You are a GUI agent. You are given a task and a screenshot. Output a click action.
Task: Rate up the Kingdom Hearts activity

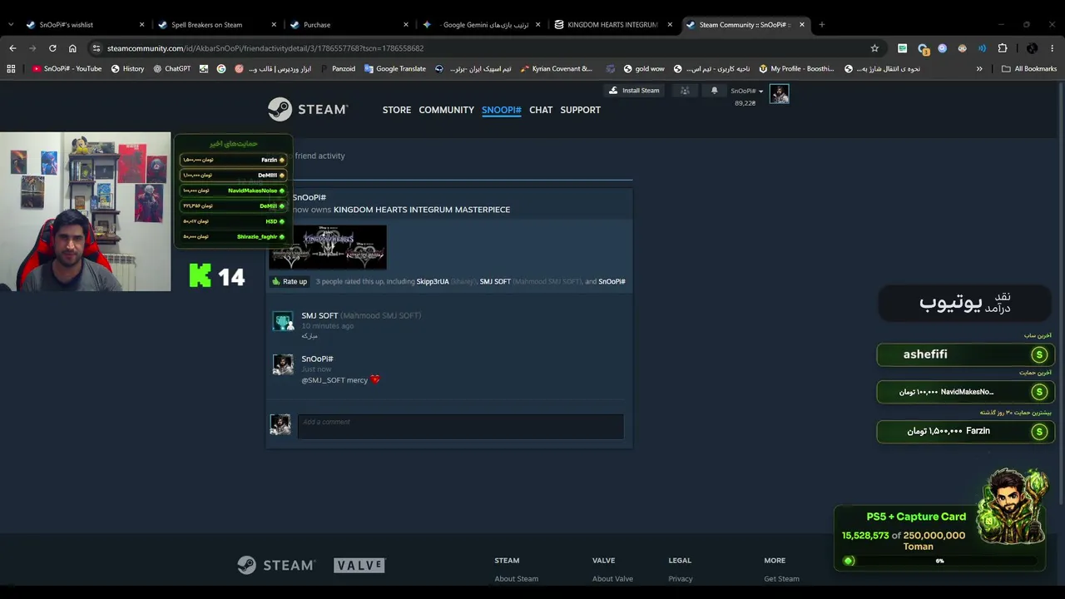[x=290, y=281]
